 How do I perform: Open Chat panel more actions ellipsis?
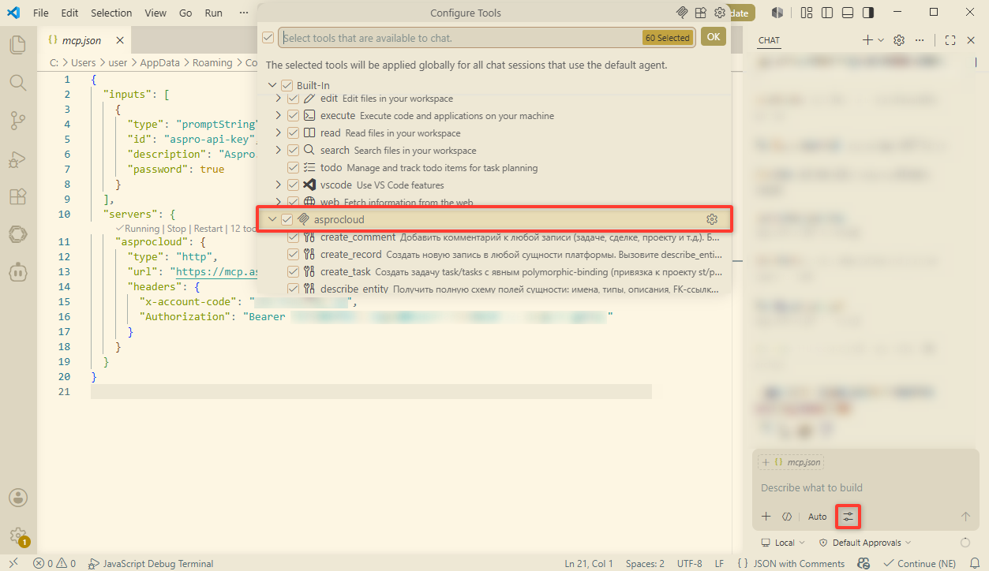click(920, 40)
